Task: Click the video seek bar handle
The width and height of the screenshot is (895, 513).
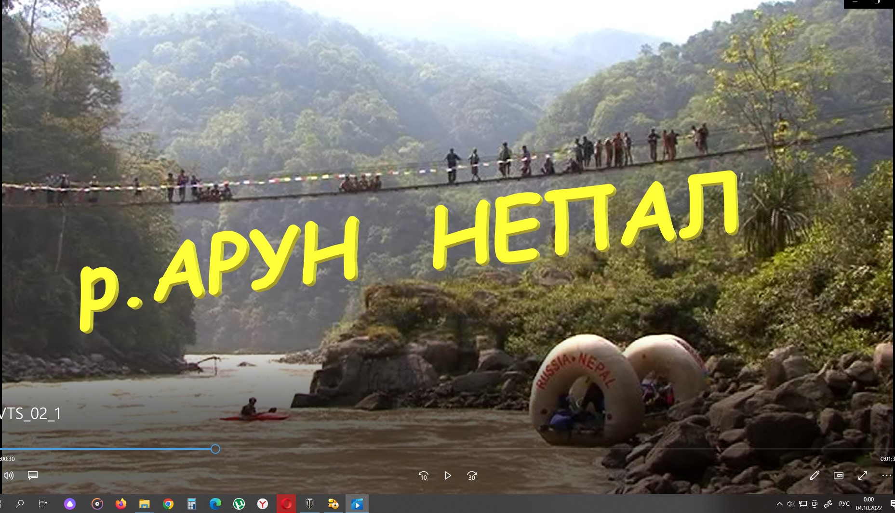Action: [x=215, y=449]
